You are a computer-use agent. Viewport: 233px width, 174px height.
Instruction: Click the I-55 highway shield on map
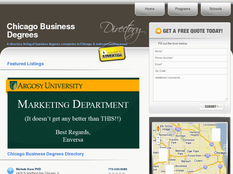pyautogui.click(x=205, y=167)
